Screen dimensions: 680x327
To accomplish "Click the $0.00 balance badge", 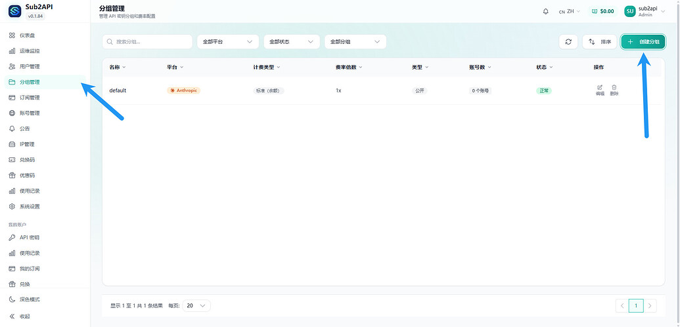I will pos(603,11).
